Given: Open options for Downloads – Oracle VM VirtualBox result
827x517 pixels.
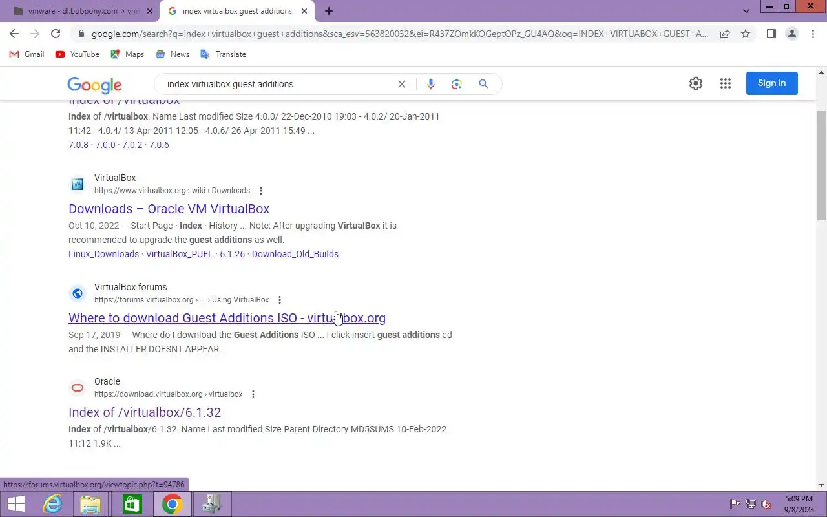Looking at the screenshot, I should pos(261,191).
